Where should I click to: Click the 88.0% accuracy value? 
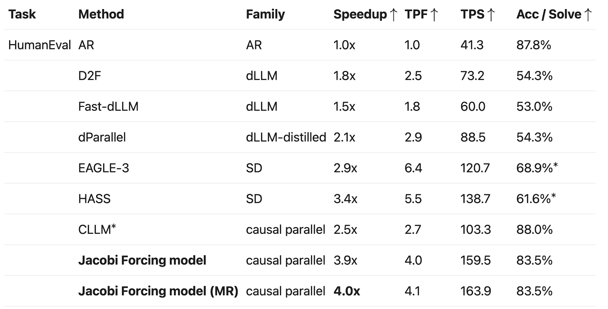pyautogui.click(x=534, y=230)
